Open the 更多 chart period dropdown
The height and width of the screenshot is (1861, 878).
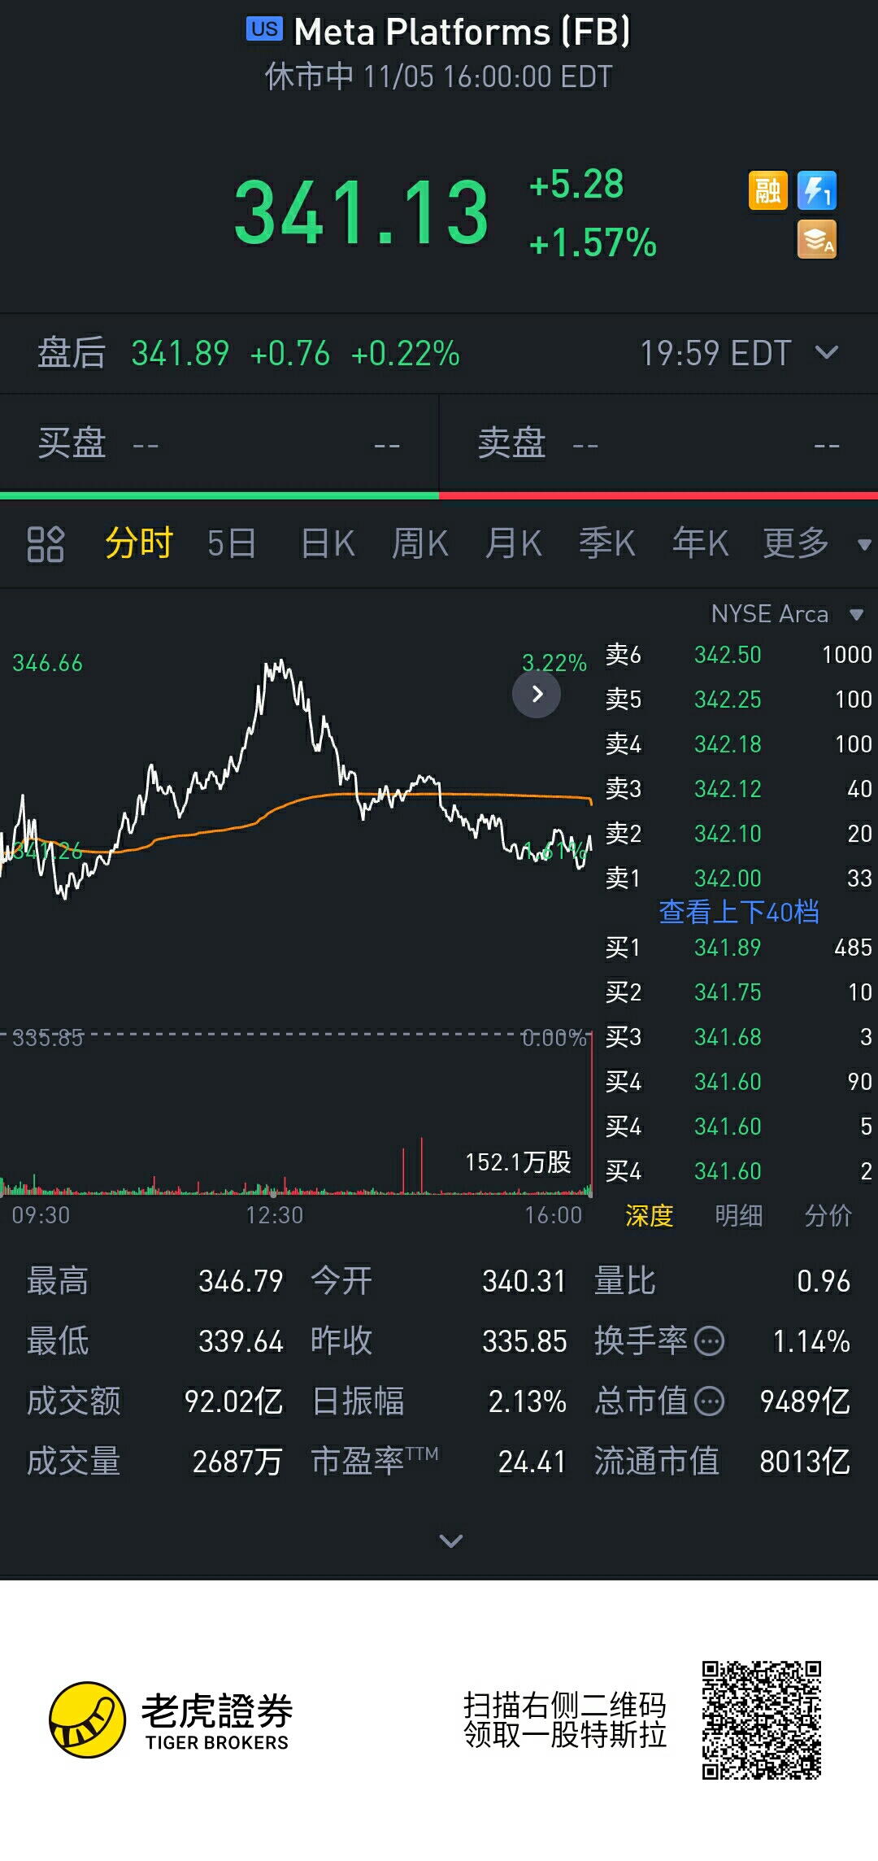816,543
